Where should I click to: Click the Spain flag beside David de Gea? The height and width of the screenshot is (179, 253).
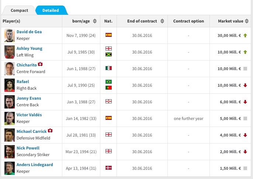108,35
